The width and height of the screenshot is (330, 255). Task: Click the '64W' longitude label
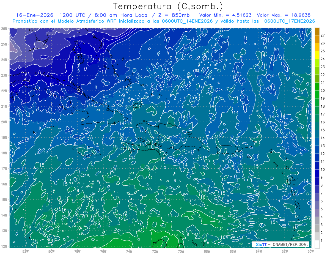[259, 251]
